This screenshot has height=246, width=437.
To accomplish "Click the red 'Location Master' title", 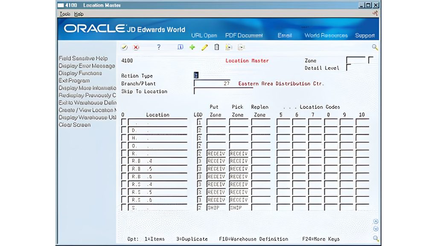I will click(x=247, y=61).
